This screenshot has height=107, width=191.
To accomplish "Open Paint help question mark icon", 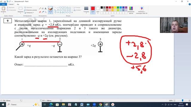I will 190,4.
